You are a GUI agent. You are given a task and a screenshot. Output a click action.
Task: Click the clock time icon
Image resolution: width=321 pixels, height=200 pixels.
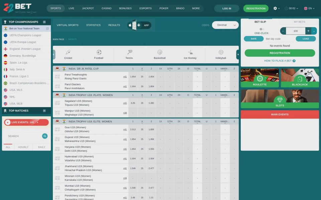(x=286, y=8)
